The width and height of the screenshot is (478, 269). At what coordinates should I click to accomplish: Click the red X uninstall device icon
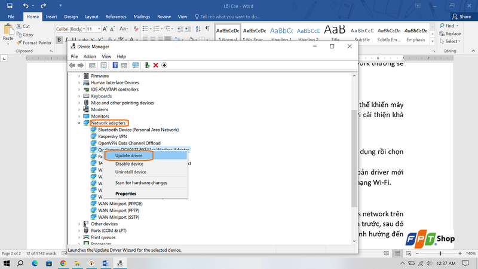(x=156, y=65)
